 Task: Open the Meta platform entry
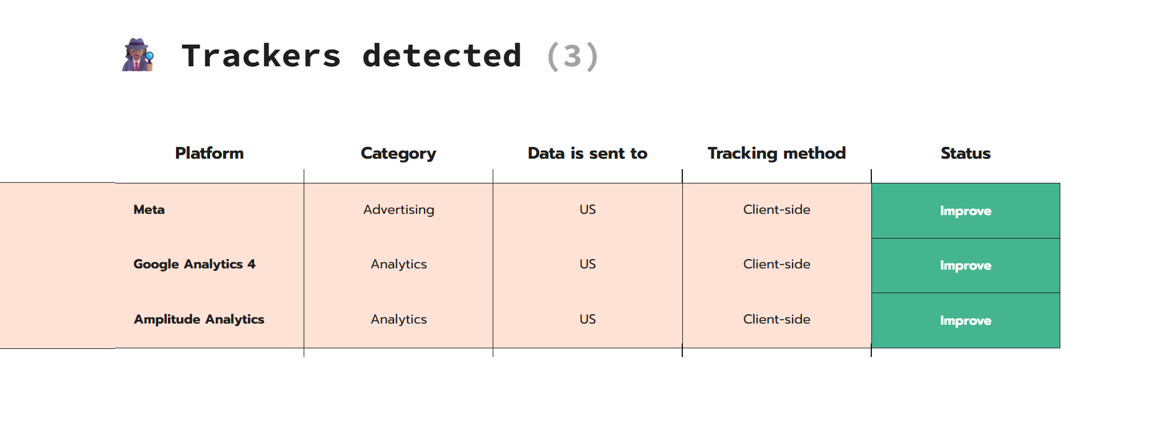point(149,209)
